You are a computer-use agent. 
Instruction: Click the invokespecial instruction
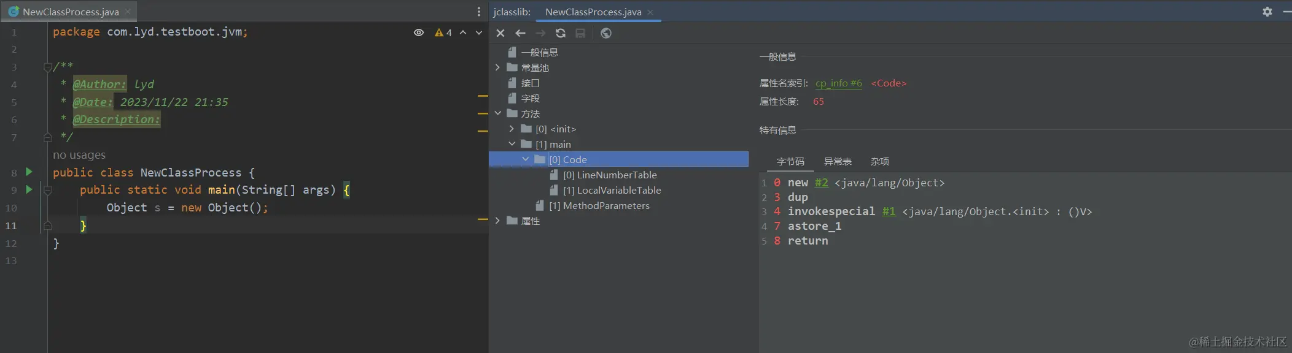pos(831,211)
